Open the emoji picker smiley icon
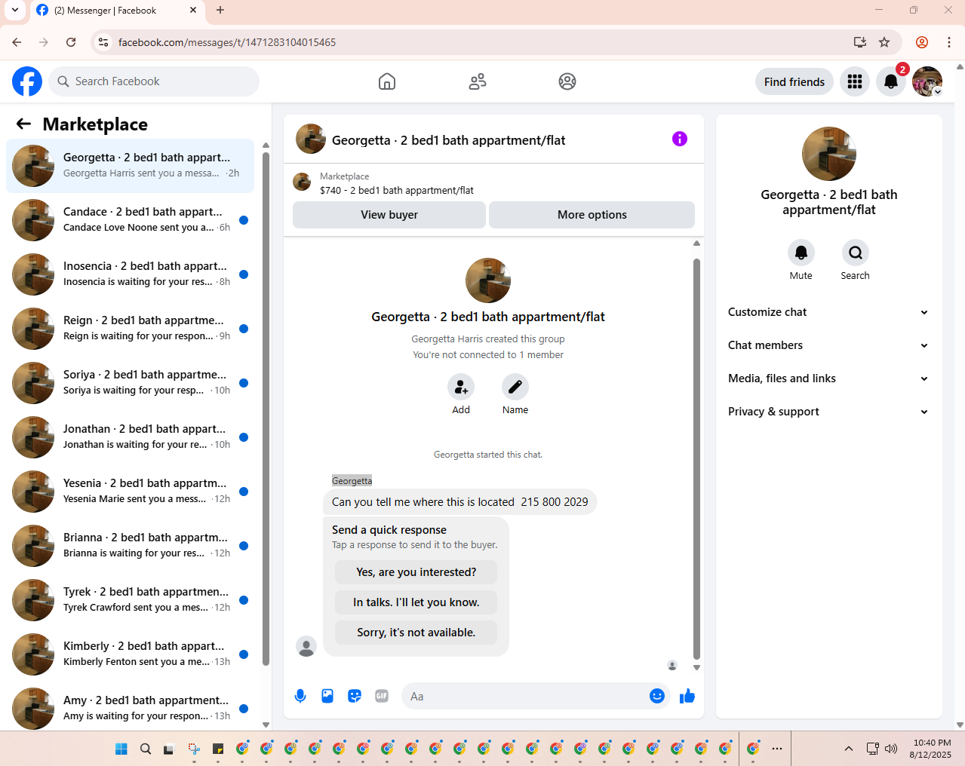 pos(657,696)
